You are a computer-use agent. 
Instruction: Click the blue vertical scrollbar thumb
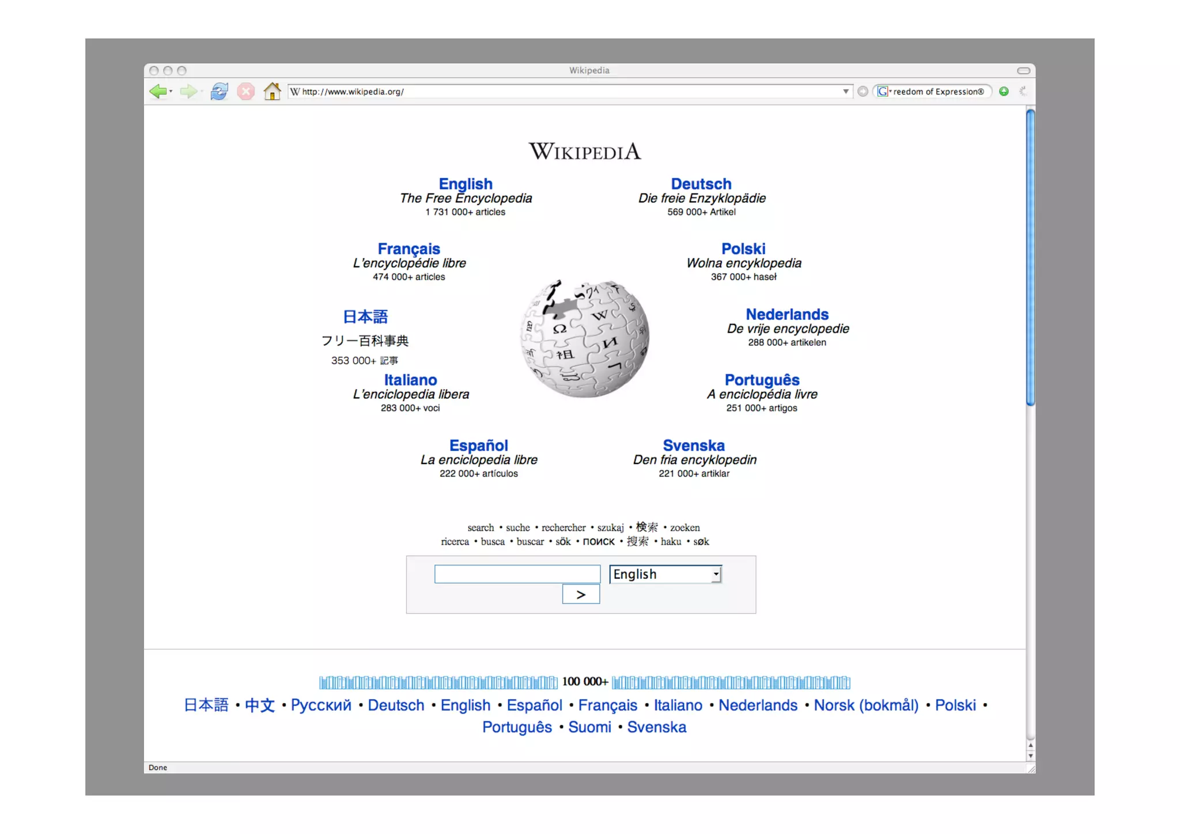(1030, 258)
